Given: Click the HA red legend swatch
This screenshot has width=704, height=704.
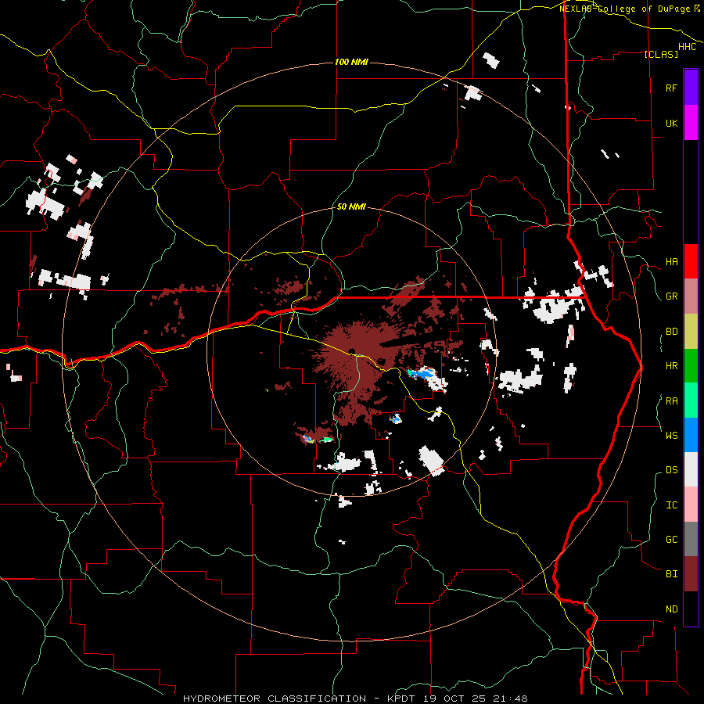Looking at the screenshot, I should [691, 261].
